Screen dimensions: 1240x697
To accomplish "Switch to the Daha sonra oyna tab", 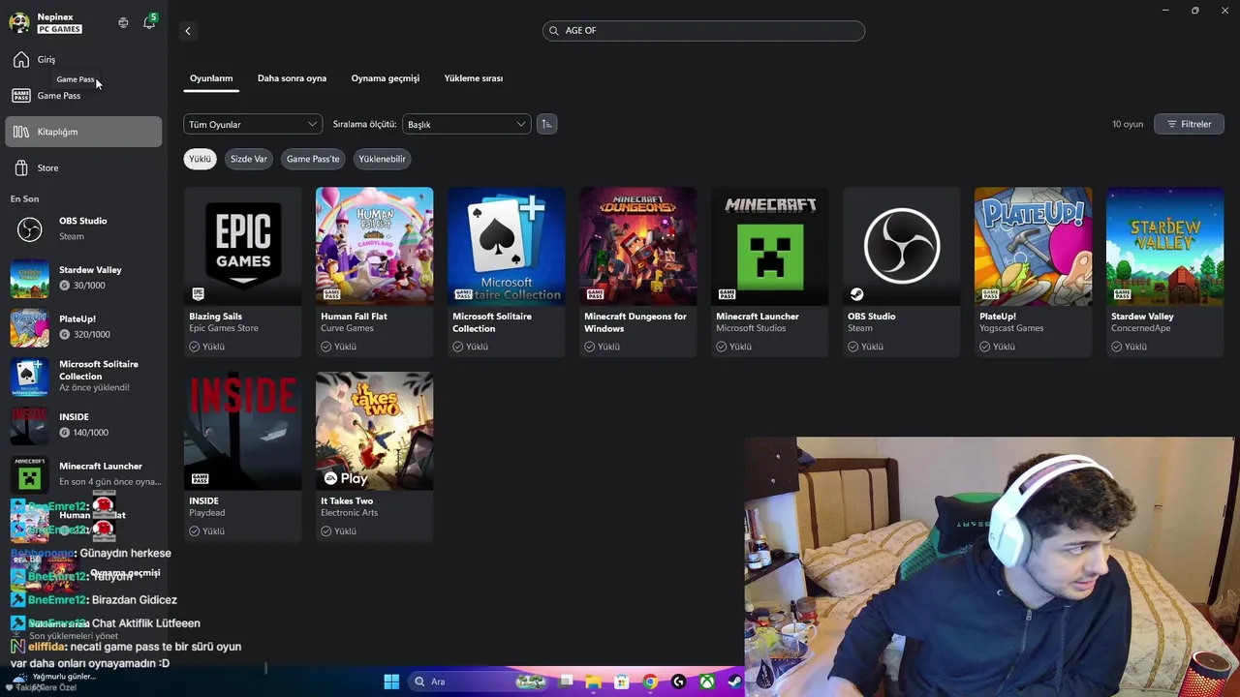I will pyautogui.click(x=292, y=78).
